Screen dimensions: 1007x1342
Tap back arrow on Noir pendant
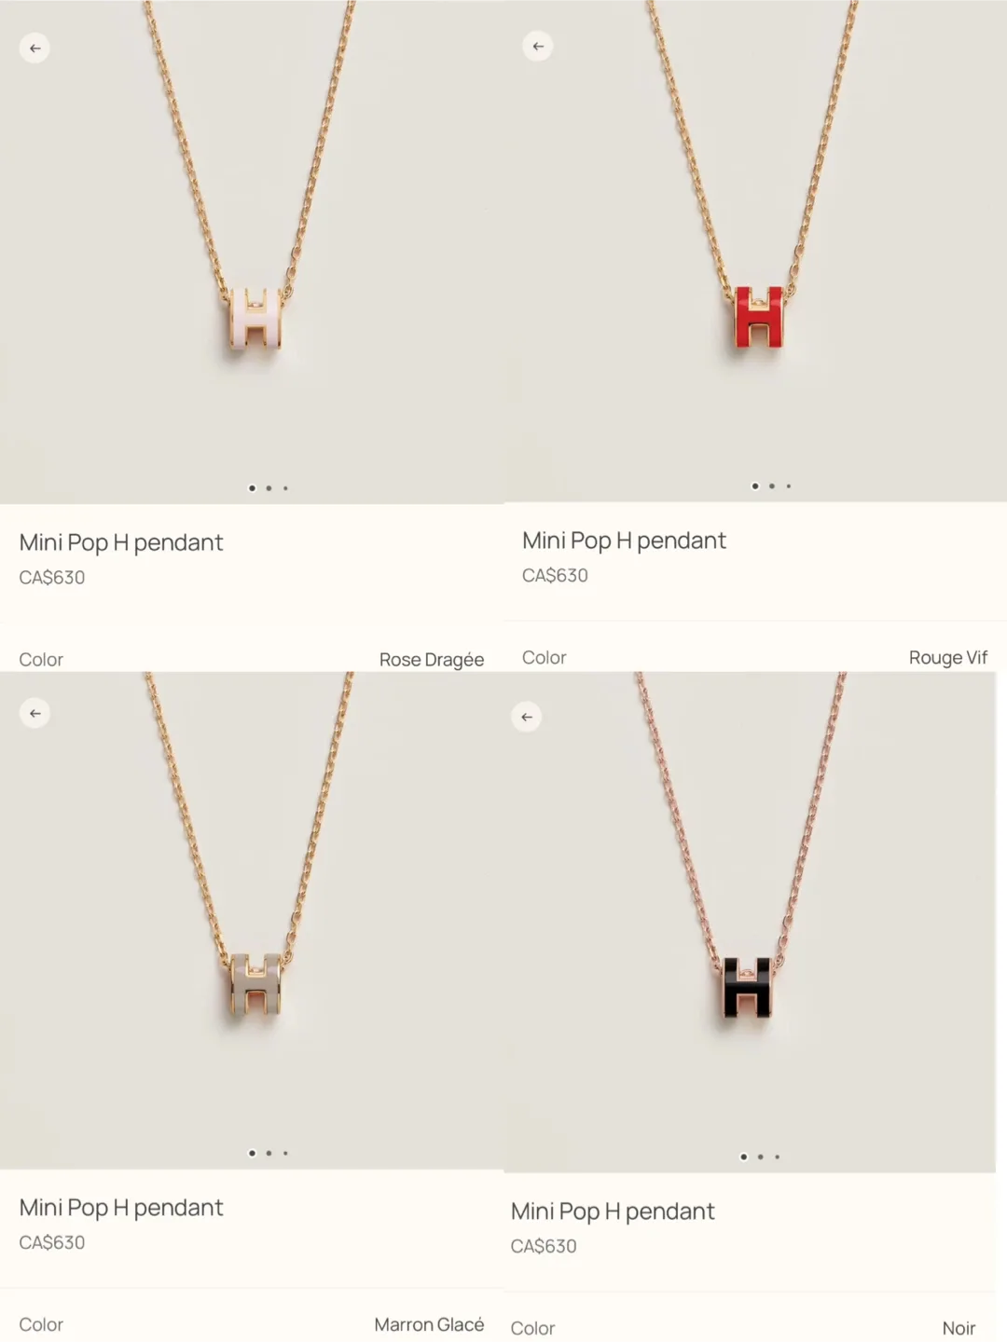[x=527, y=718]
